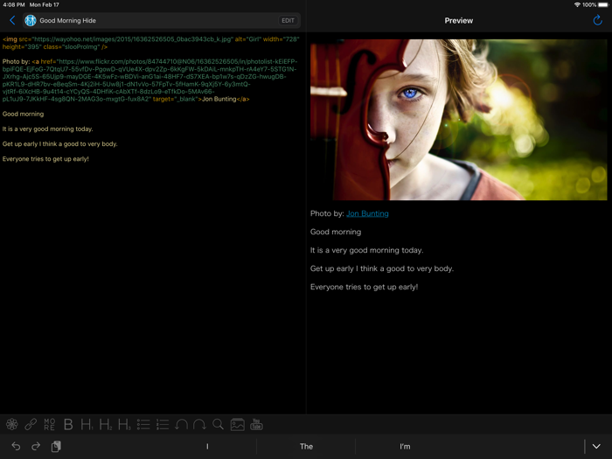
Task: Click the "Preview" pane heading
Action: coord(459,21)
